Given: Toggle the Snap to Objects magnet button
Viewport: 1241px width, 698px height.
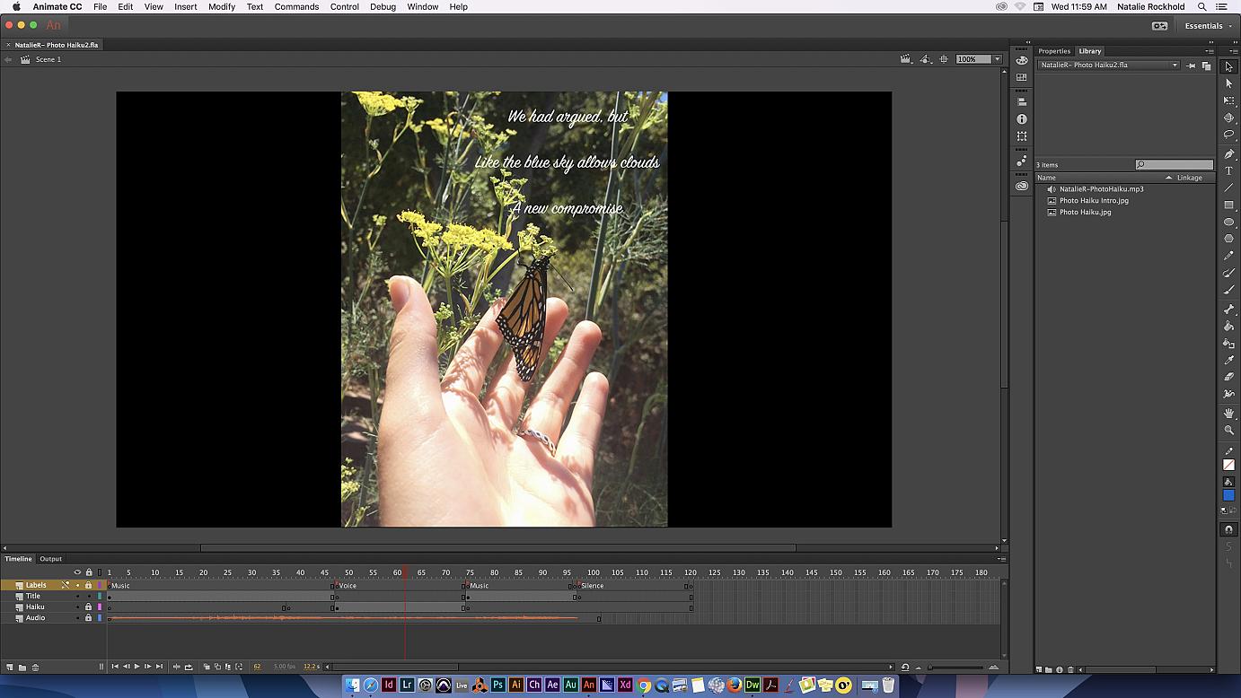Looking at the screenshot, I should tap(1228, 529).
